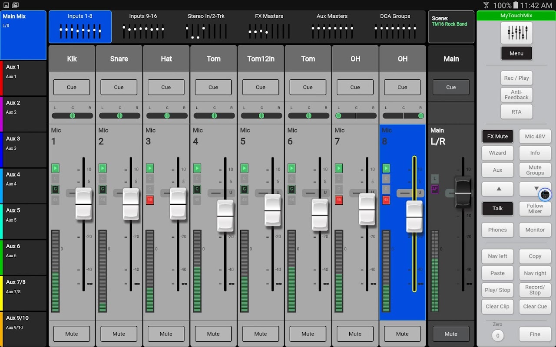Image resolution: width=556 pixels, height=347 pixels.
Task: Tap the mixer faders home icon
Action: click(516, 33)
